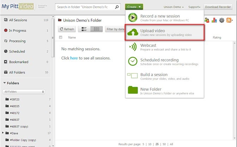237x147 pixels.
Task: Click the Webcast broadcast icon
Action: (133, 47)
